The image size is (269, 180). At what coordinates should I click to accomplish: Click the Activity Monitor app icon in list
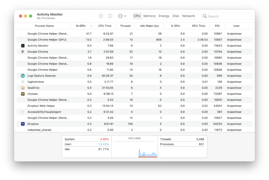[23, 46]
